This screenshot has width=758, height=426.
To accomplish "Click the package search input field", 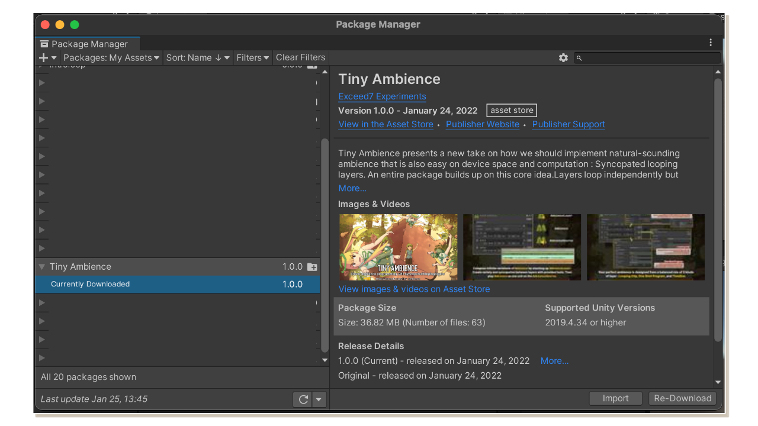I will 647,58.
